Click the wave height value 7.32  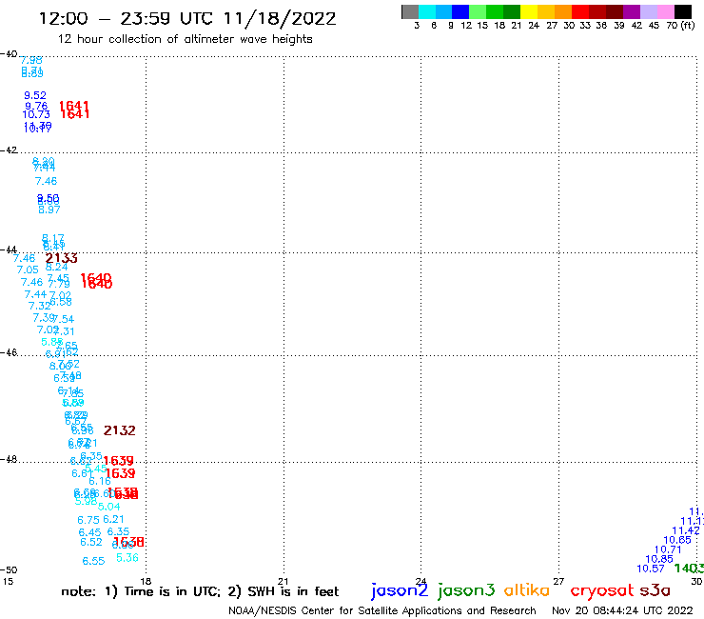[40, 306]
